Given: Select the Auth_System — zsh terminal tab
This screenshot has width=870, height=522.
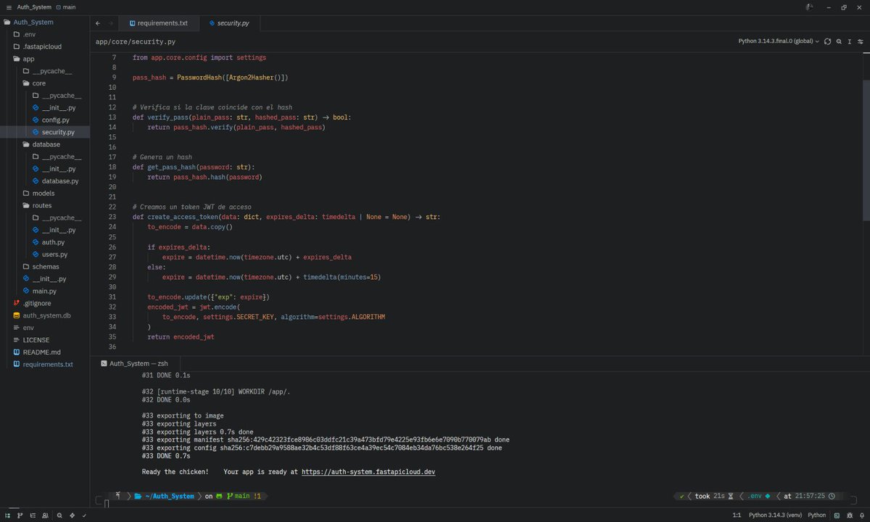Looking at the screenshot, I should pos(134,363).
